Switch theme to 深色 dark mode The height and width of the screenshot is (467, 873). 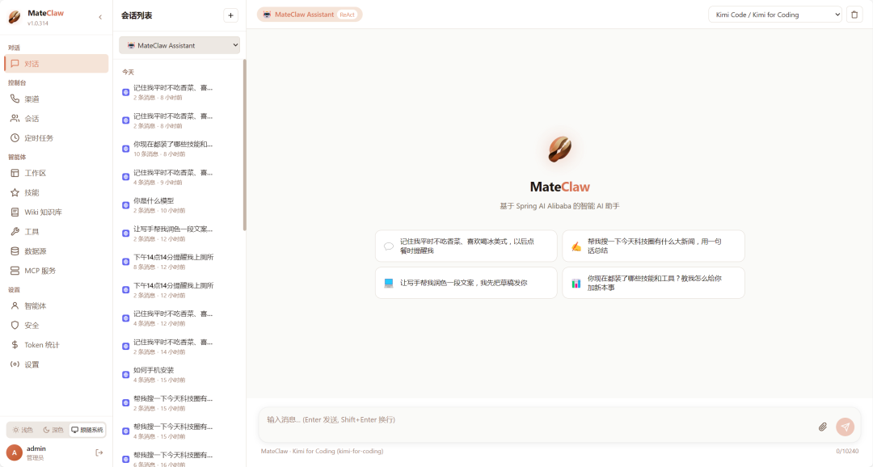[x=52, y=429]
